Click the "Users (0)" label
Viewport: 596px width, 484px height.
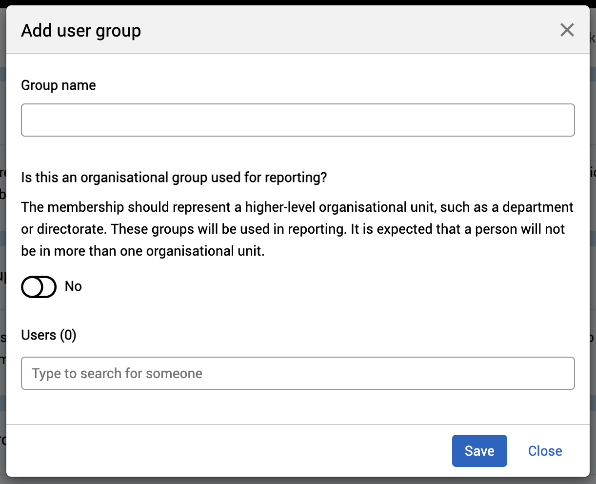49,335
